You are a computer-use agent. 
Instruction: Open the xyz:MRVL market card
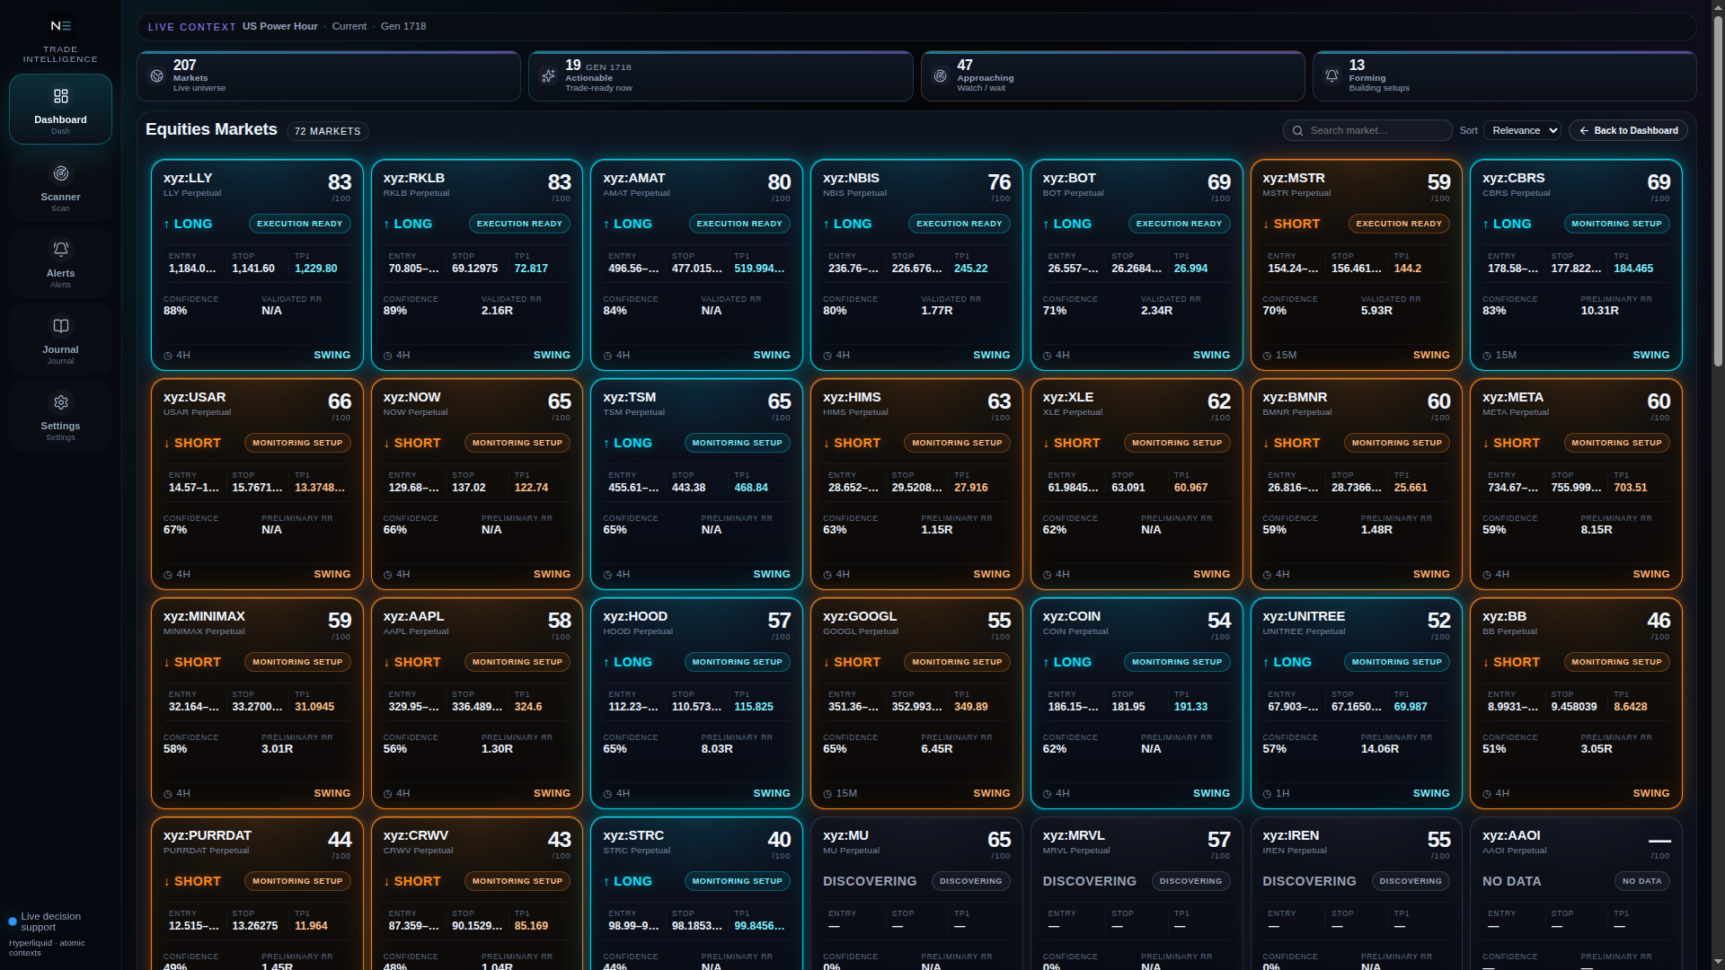click(1137, 894)
